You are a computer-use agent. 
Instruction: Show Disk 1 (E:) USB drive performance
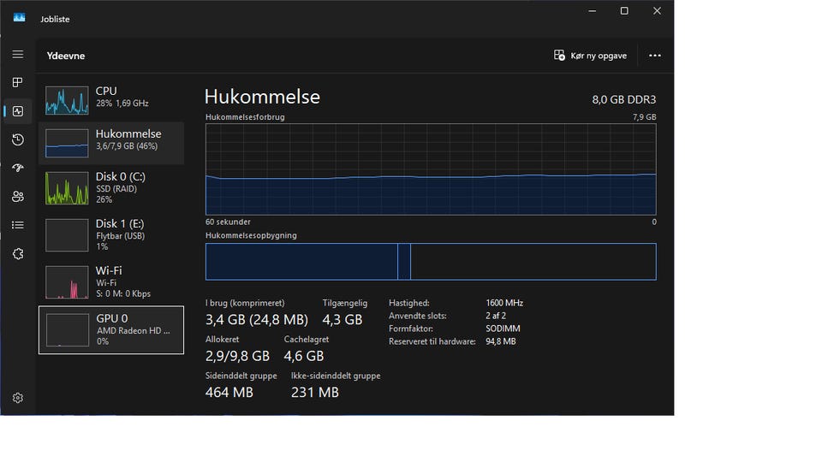[111, 235]
